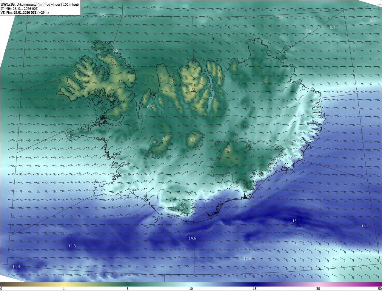Viewport: 382px width, 291px height.
Task: Click the 1 tick on the color scale
Action: [x=64, y=289]
